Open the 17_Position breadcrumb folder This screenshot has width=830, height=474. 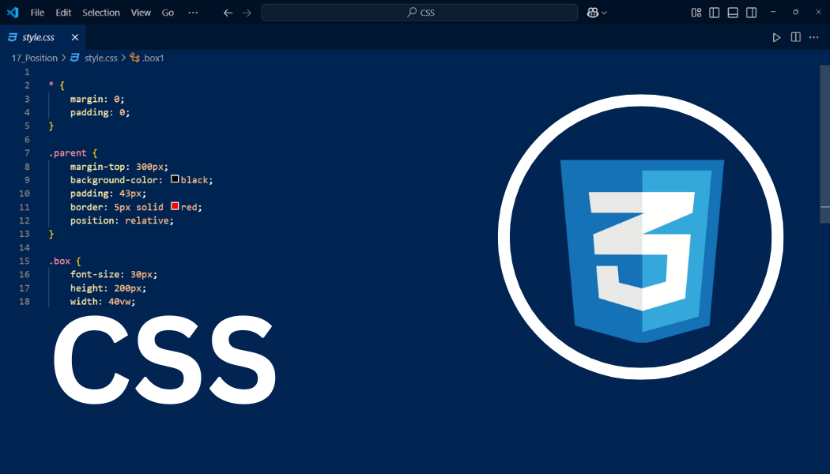[35, 58]
